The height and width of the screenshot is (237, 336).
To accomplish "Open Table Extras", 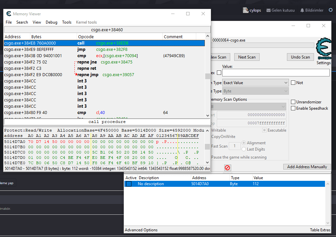I will coord(320,230).
